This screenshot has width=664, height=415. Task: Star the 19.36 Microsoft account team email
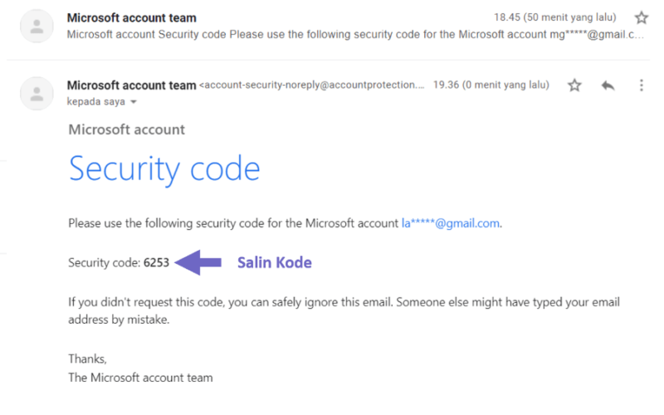coord(574,85)
